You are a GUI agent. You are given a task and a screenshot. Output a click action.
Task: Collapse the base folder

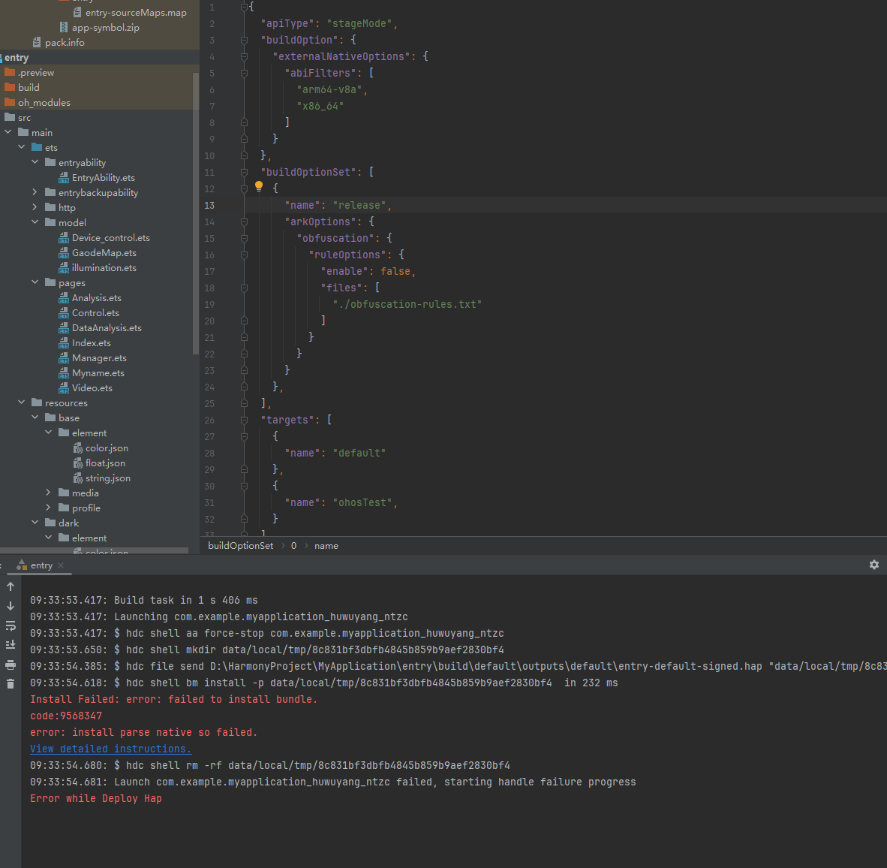[x=35, y=417]
